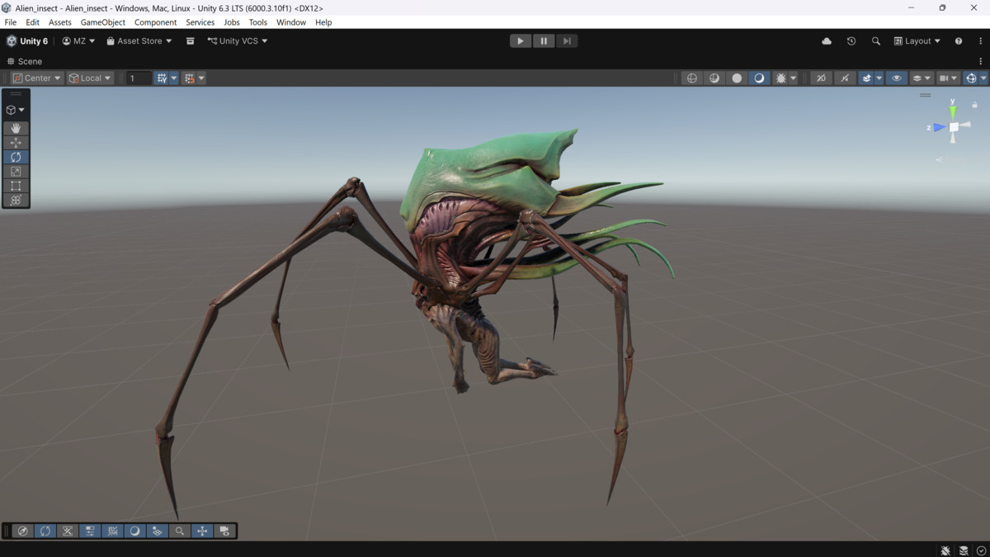Select the Scale tool
Viewport: 990px width, 557px height.
tap(16, 170)
